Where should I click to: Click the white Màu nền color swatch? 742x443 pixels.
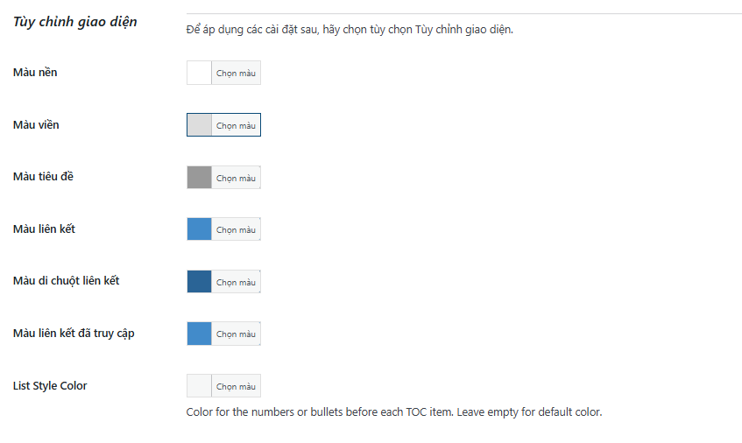pyautogui.click(x=200, y=73)
